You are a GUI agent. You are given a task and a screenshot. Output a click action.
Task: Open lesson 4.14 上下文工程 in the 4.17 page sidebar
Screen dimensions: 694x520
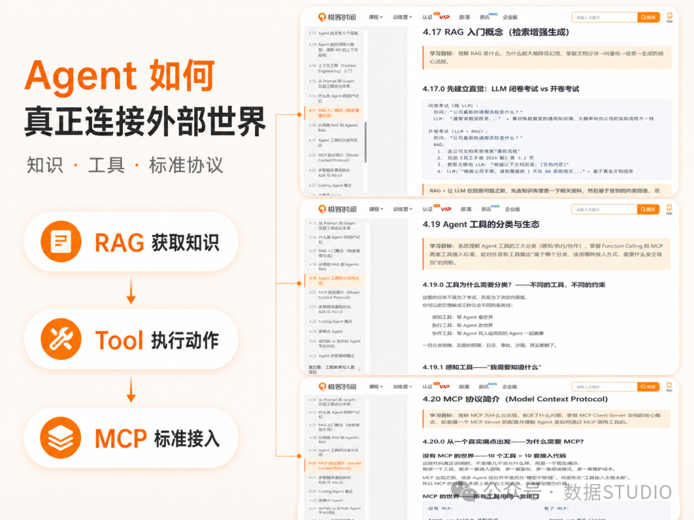coord(334,68)
